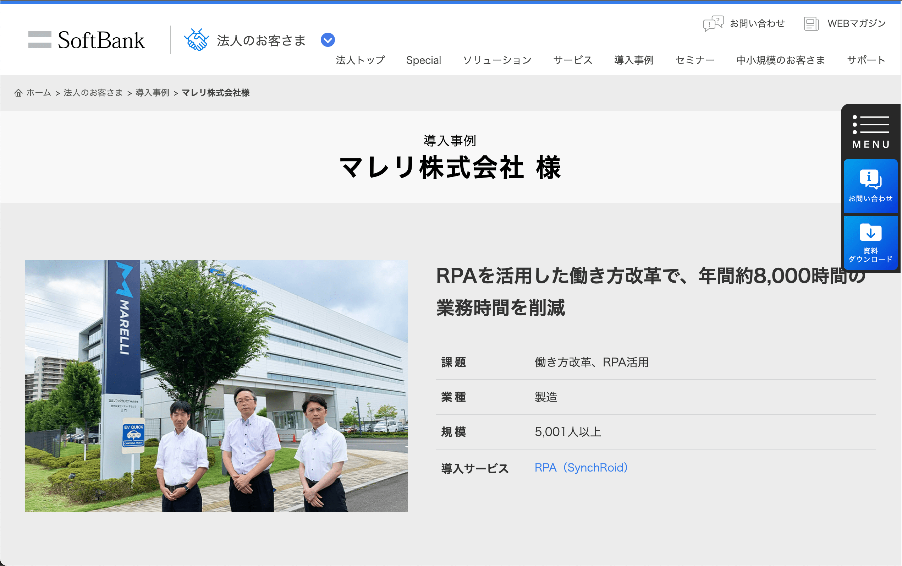This screenshot has width=902, height=566.
Task: Open the 法人トップ navigation item
Action: pyautogui.click(x=360, y=60)
